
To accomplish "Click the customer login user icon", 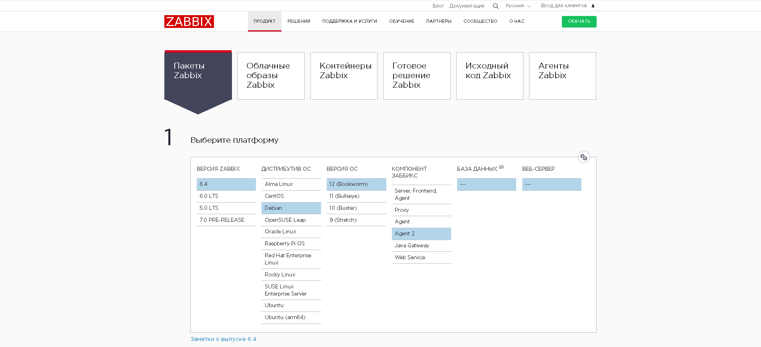I will point(593,6).
